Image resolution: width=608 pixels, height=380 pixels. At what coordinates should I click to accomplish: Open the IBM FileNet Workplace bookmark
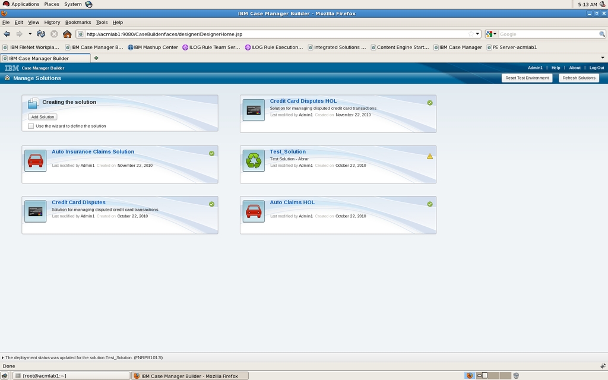31,47
